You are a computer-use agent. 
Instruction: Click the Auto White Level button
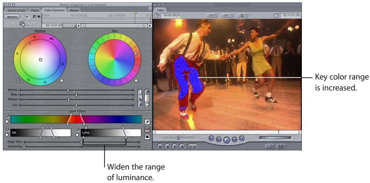(x=141, y=92)
